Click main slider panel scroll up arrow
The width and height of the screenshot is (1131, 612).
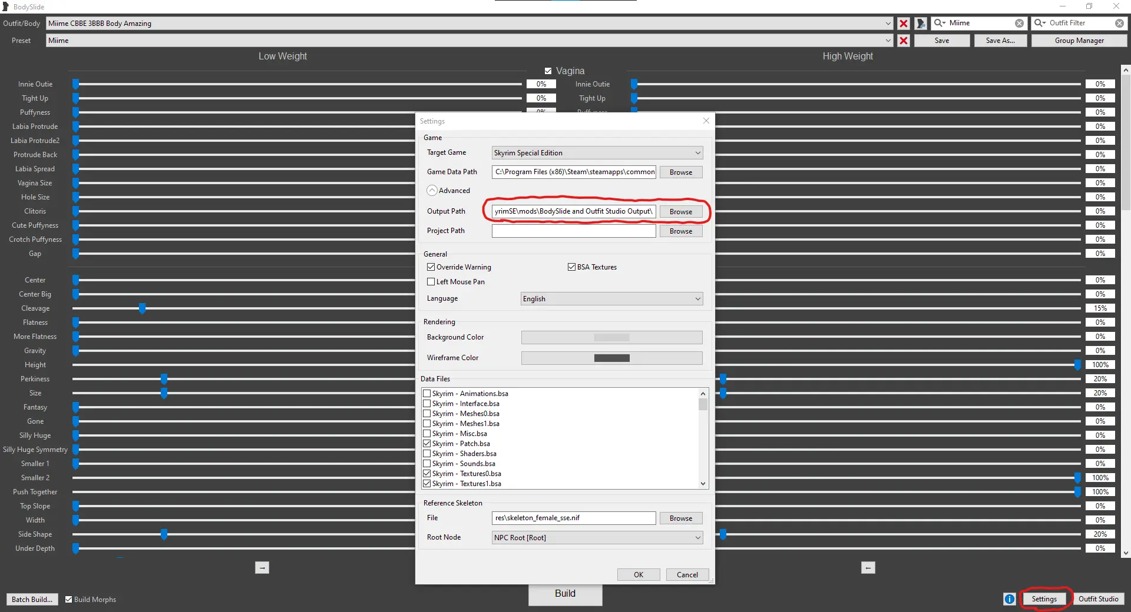(x=1126, y=70)
